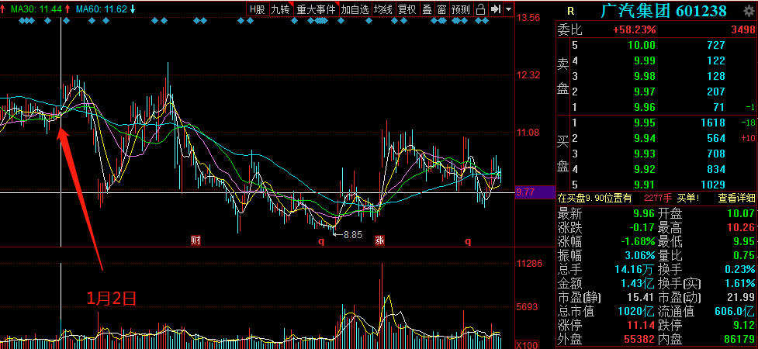758x349 pixels.
Task: Click the 委比 label in order book
Action: (570, 30)
